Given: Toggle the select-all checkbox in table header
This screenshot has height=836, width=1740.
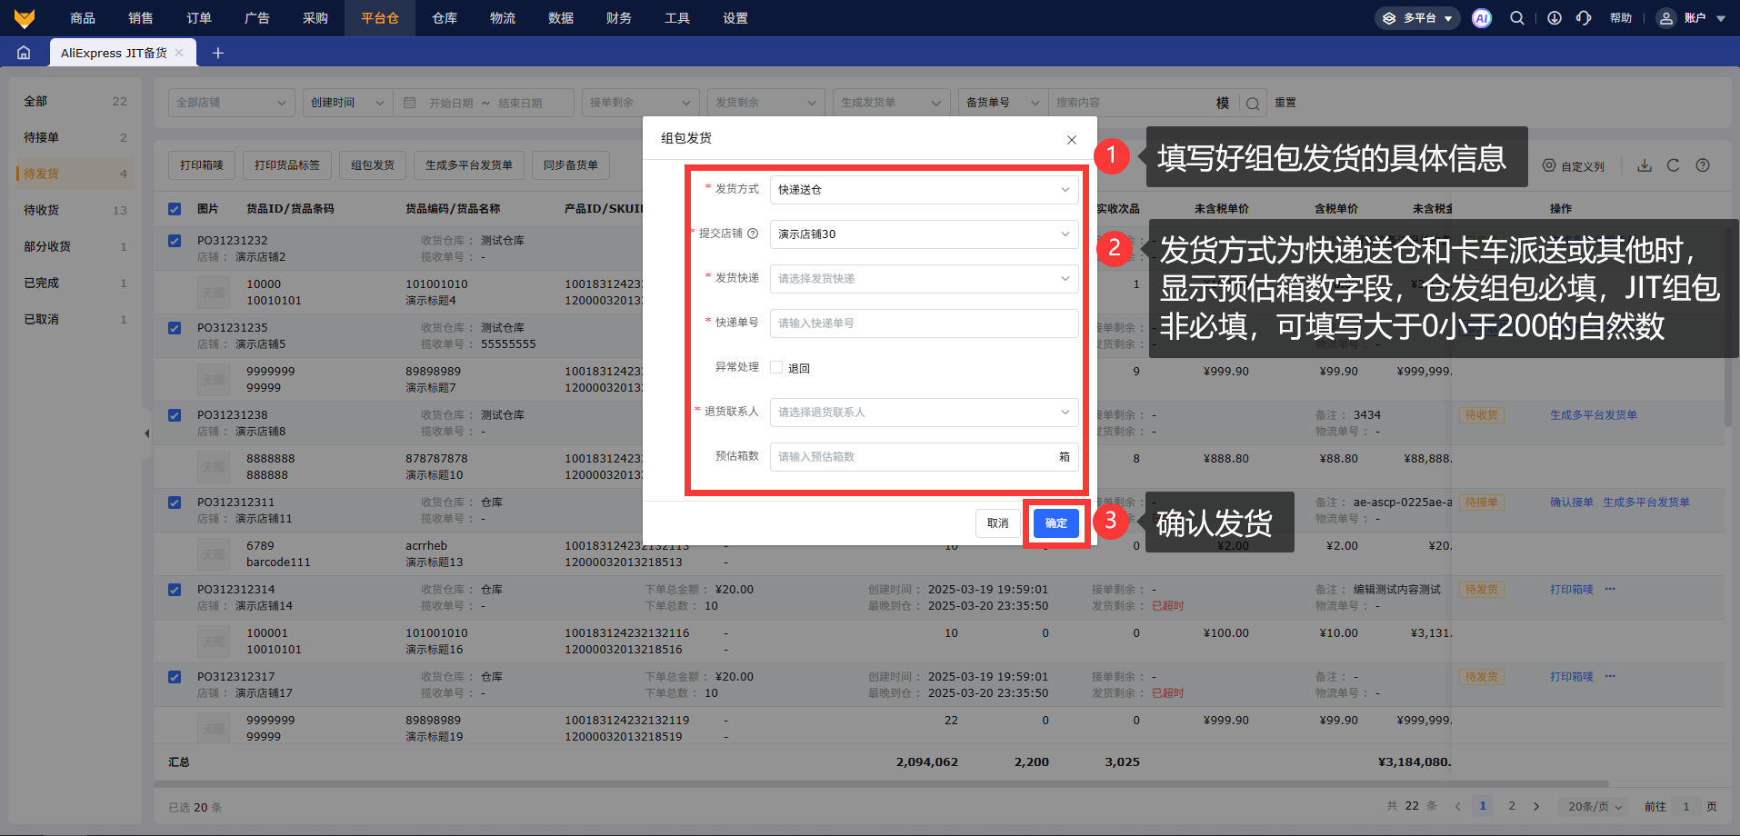Looking at the screenshot, I should tap(175, 209).
